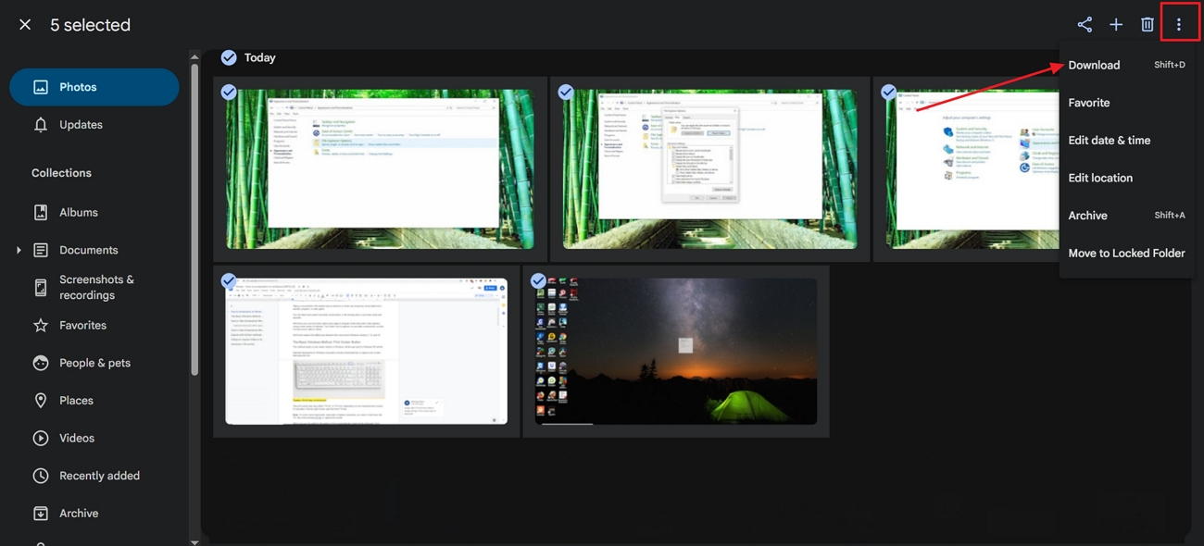Open the three-dot More options icon
Viewport: 1204px width, 546px height.
1180,23
